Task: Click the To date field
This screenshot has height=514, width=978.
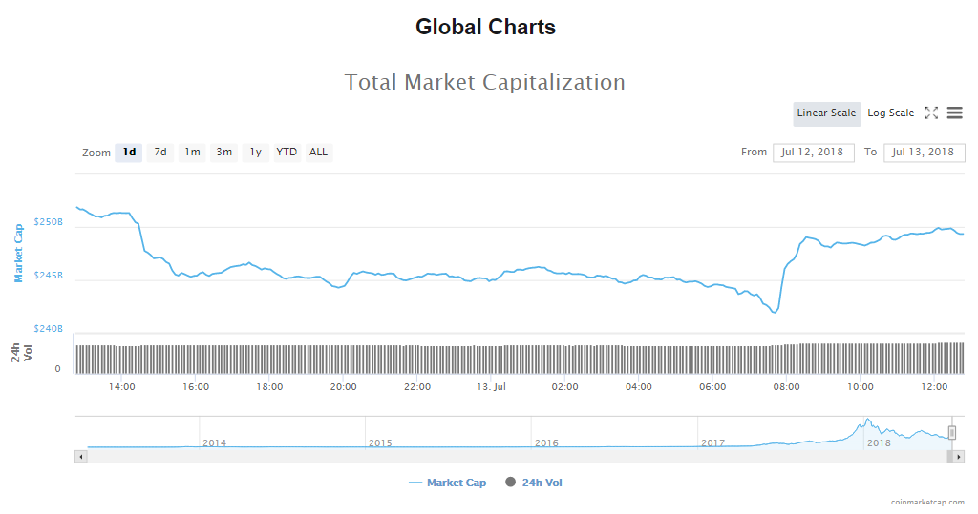Action: 924,153
